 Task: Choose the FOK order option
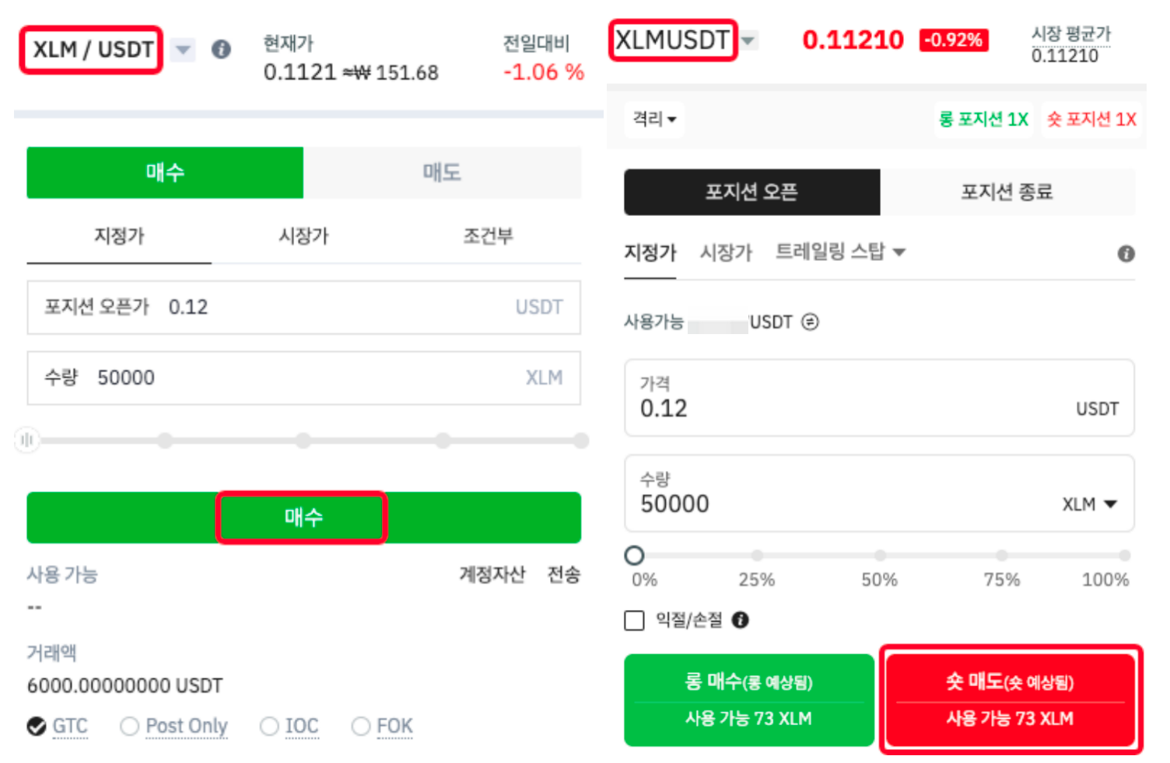click(x=361, y=726)
